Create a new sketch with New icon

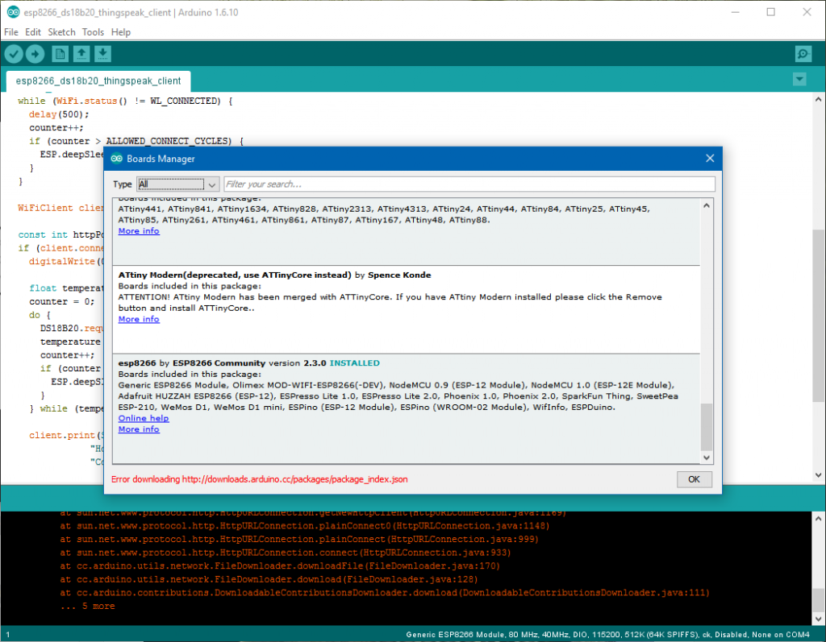pyautogui.click(x=60, y=54)
